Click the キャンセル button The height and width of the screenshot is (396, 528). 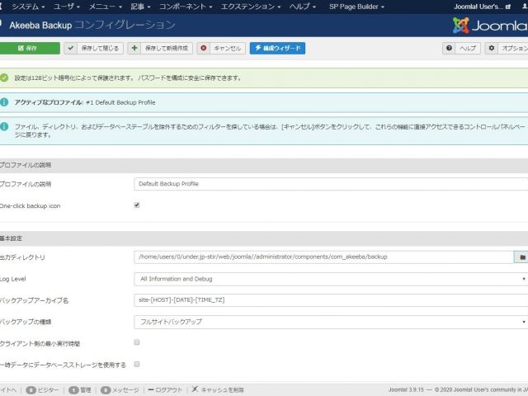(x=221, y=48)
